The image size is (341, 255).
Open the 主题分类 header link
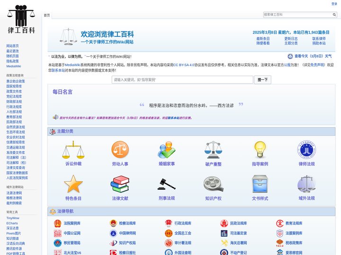click(291, 43)
